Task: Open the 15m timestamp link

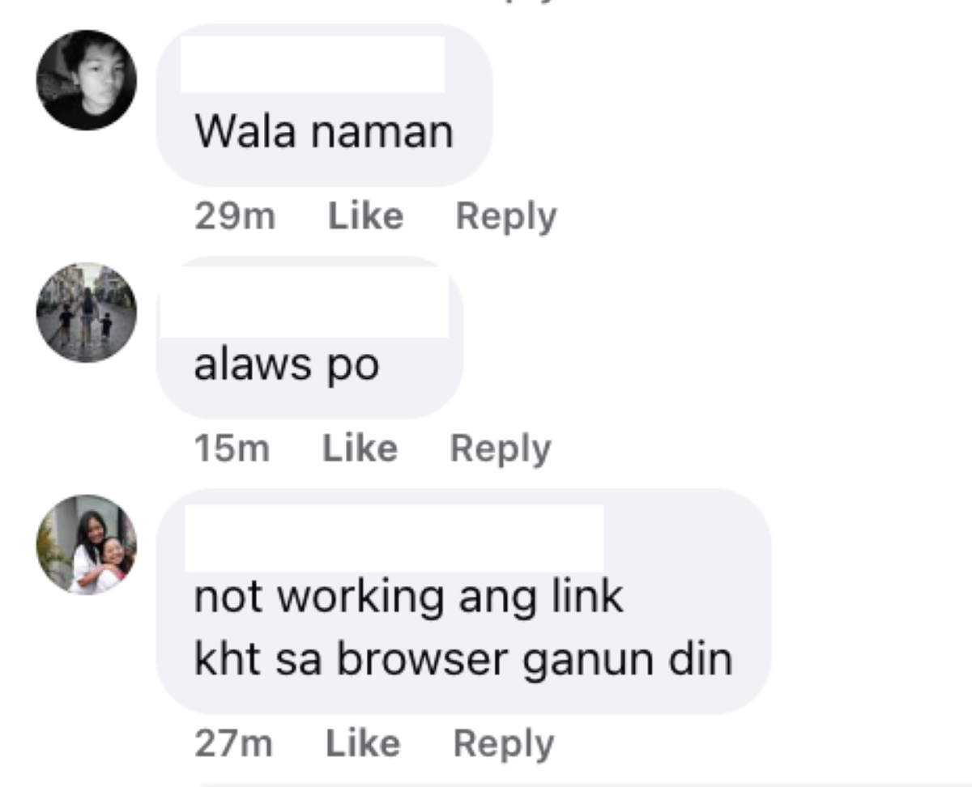Action: point(232,448)
